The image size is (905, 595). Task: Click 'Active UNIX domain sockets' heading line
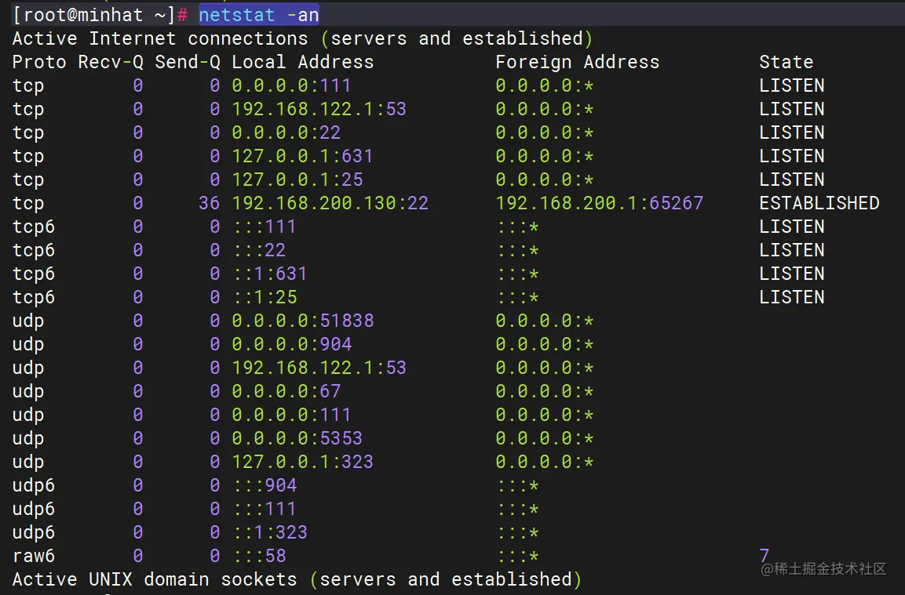click(297, 579)
